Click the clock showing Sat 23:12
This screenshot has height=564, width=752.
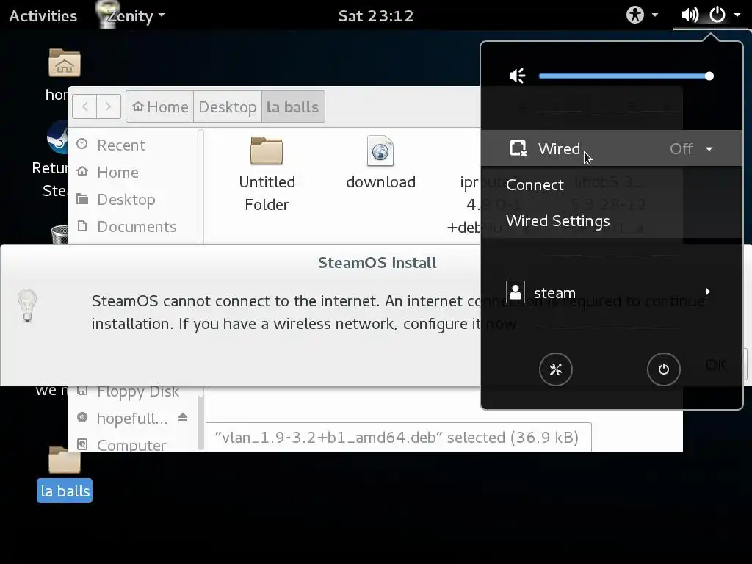pyautogui.click(x=375, y=16)
